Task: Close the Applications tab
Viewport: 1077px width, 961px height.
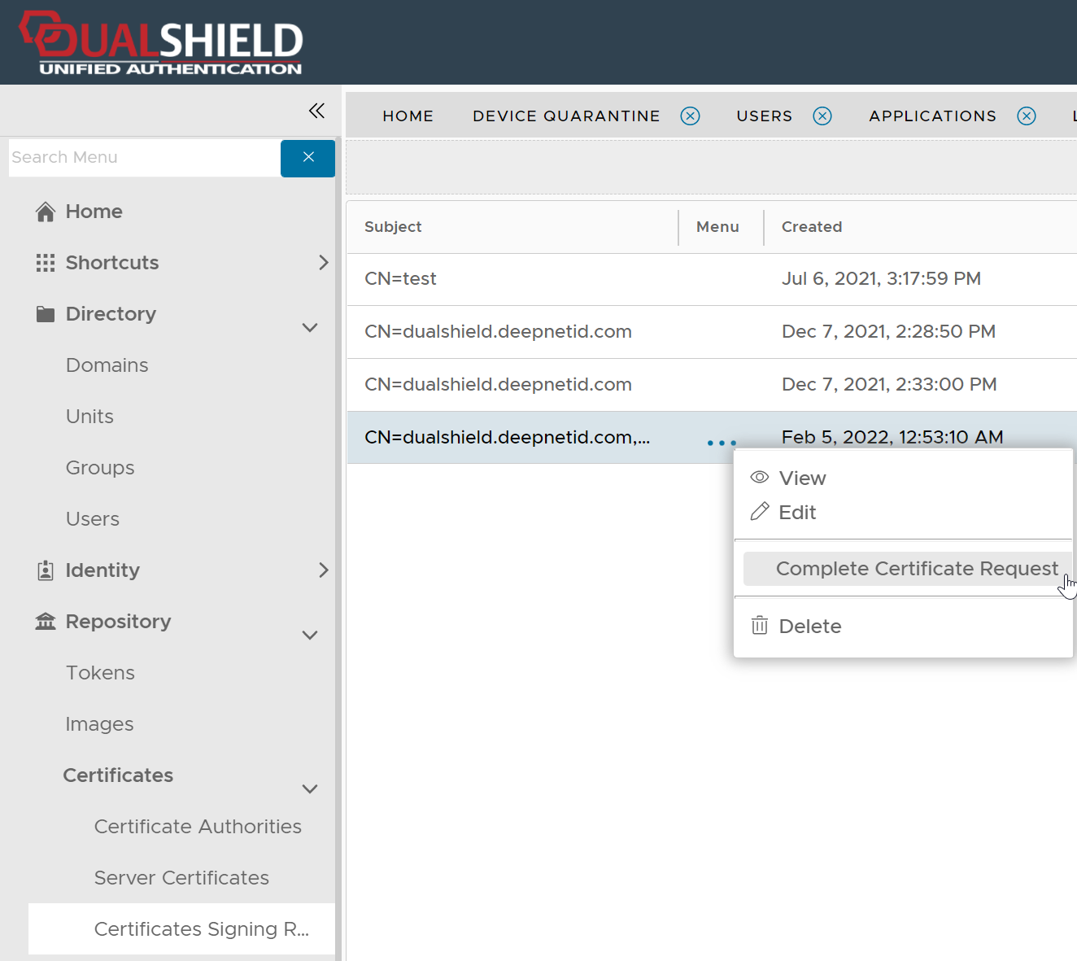Action: pos(1027,116)
